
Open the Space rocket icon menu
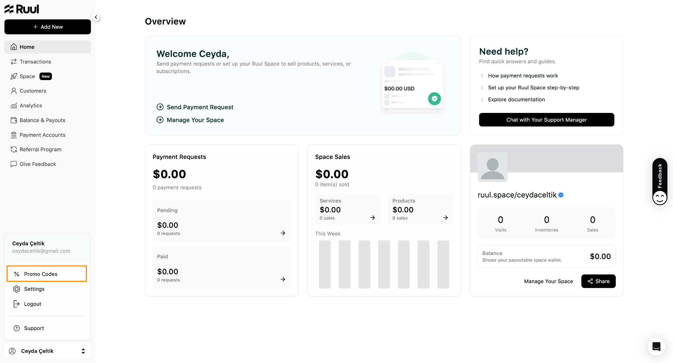point(14,76)
